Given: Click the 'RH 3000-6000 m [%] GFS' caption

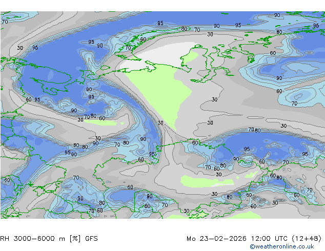Looking at the screenshot, I should click(x=49, y=239).
